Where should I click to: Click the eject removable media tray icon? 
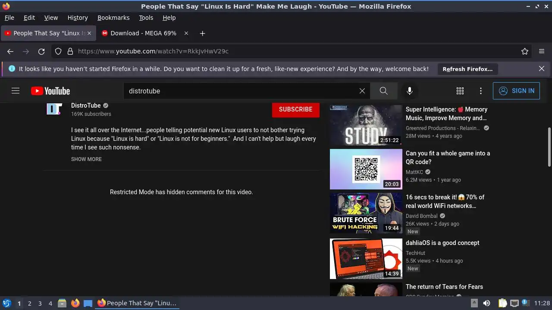[474, 303]
